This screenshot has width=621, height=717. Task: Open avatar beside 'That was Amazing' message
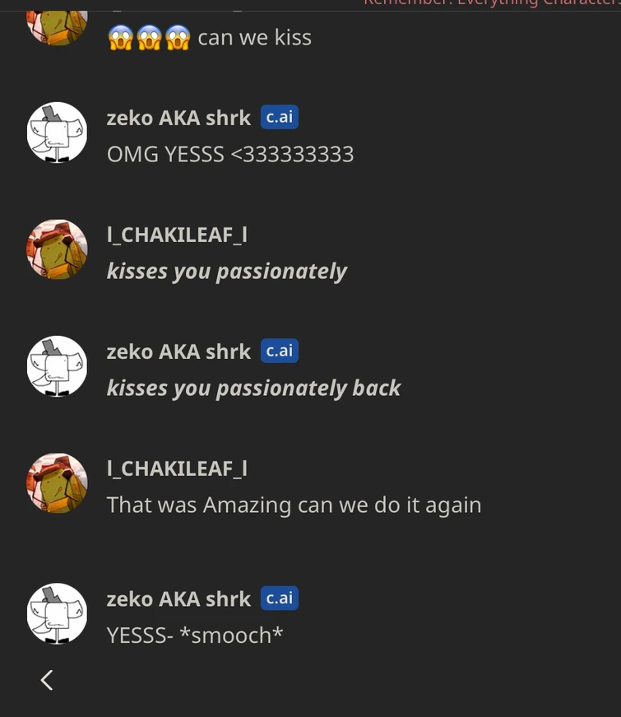pos(57,483)
